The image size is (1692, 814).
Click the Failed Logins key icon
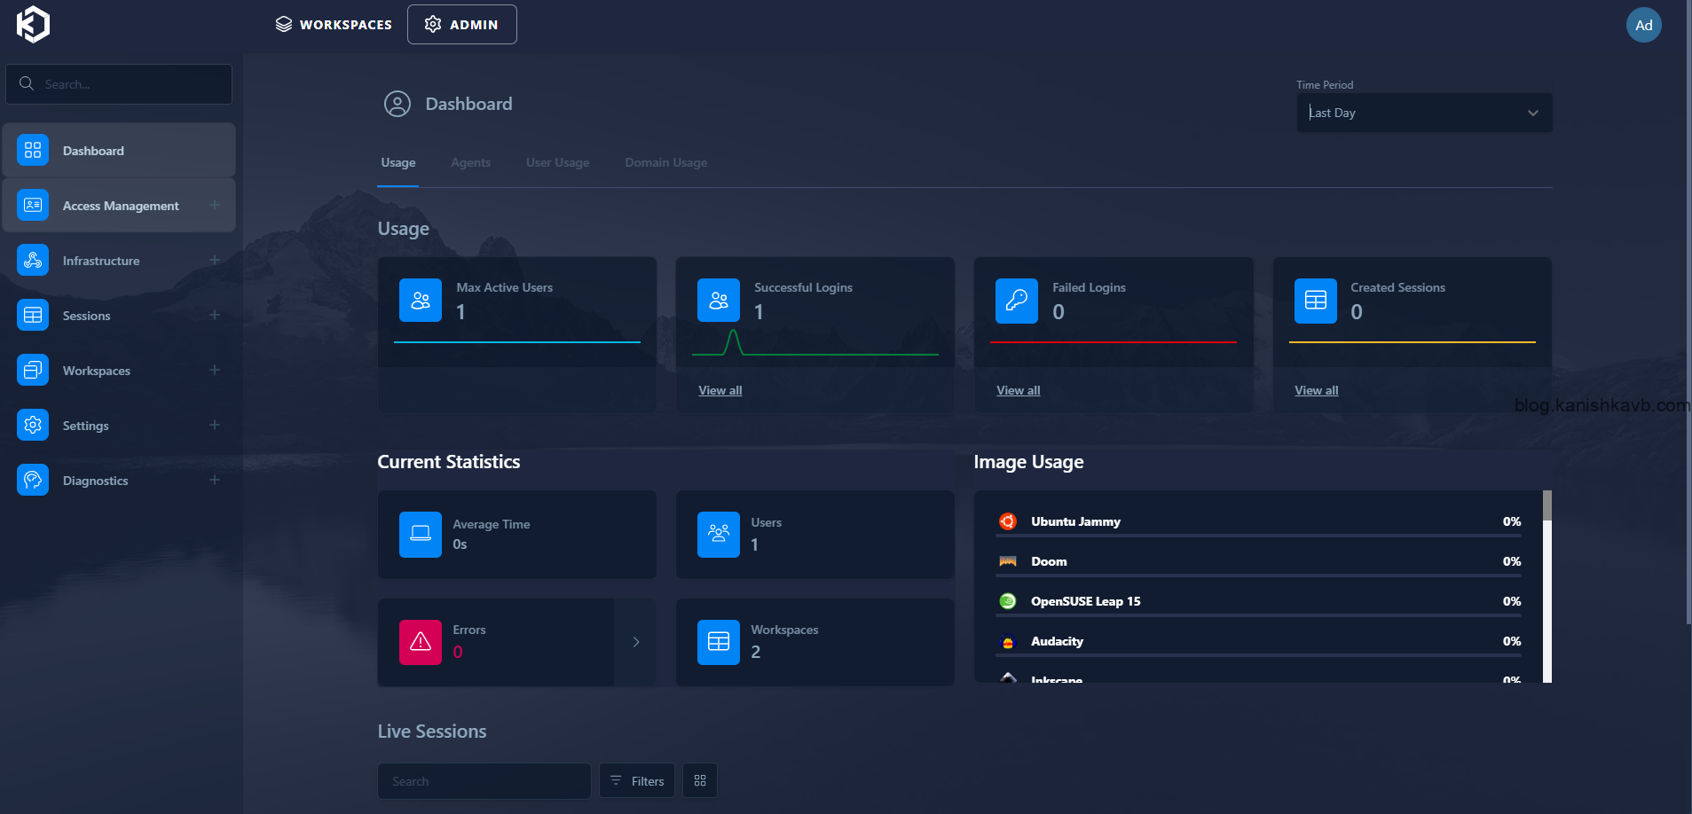coord(1017,301)
